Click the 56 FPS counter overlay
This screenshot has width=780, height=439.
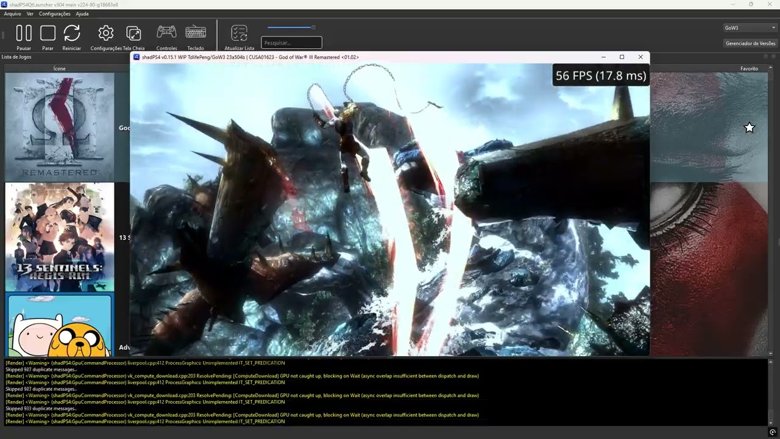pyautogui.click(x=600, y=76)
